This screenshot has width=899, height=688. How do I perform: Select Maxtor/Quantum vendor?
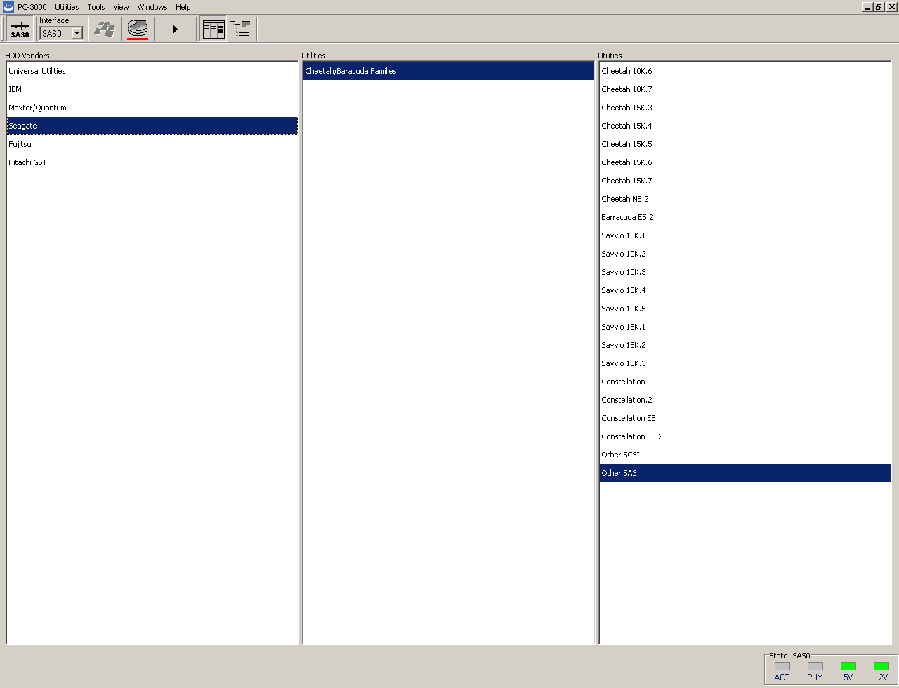pos(152,108)
